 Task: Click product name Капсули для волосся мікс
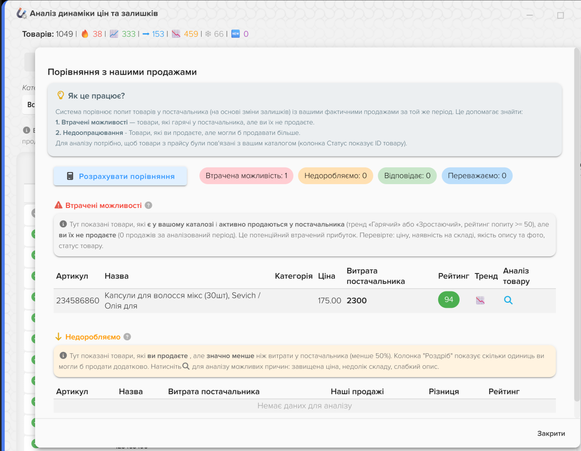pos(182,301)
